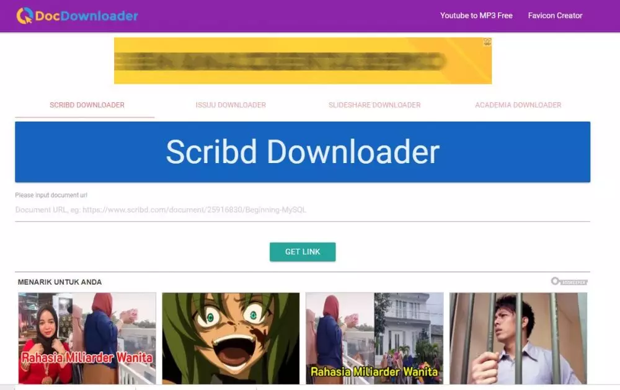The image size is (620, 390).
Task: Open the Favicon Creator page
Action: (555, 15)
